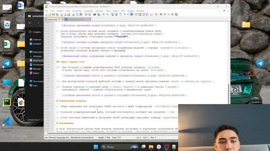Click the 'Заключение' heading line
This screenshot has width=270, height=151.
click(65, 123)
